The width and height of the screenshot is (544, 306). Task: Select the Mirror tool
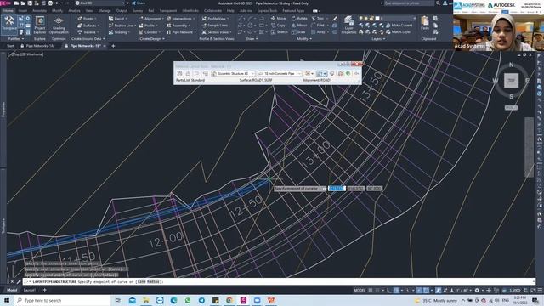tap(299, 25)
